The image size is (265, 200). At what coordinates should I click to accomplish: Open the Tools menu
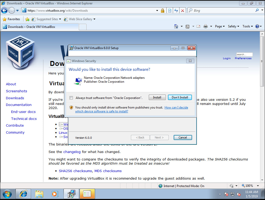pos(247,26)
